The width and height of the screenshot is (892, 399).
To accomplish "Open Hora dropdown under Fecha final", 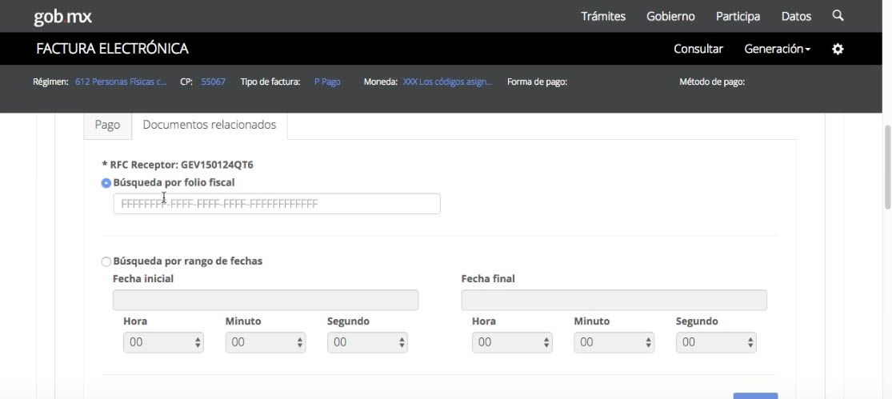I will [x=512, y=342].
